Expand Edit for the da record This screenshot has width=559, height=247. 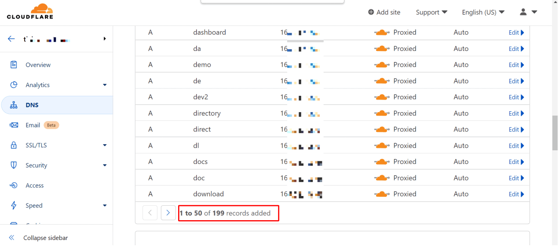tap(516, 49)
